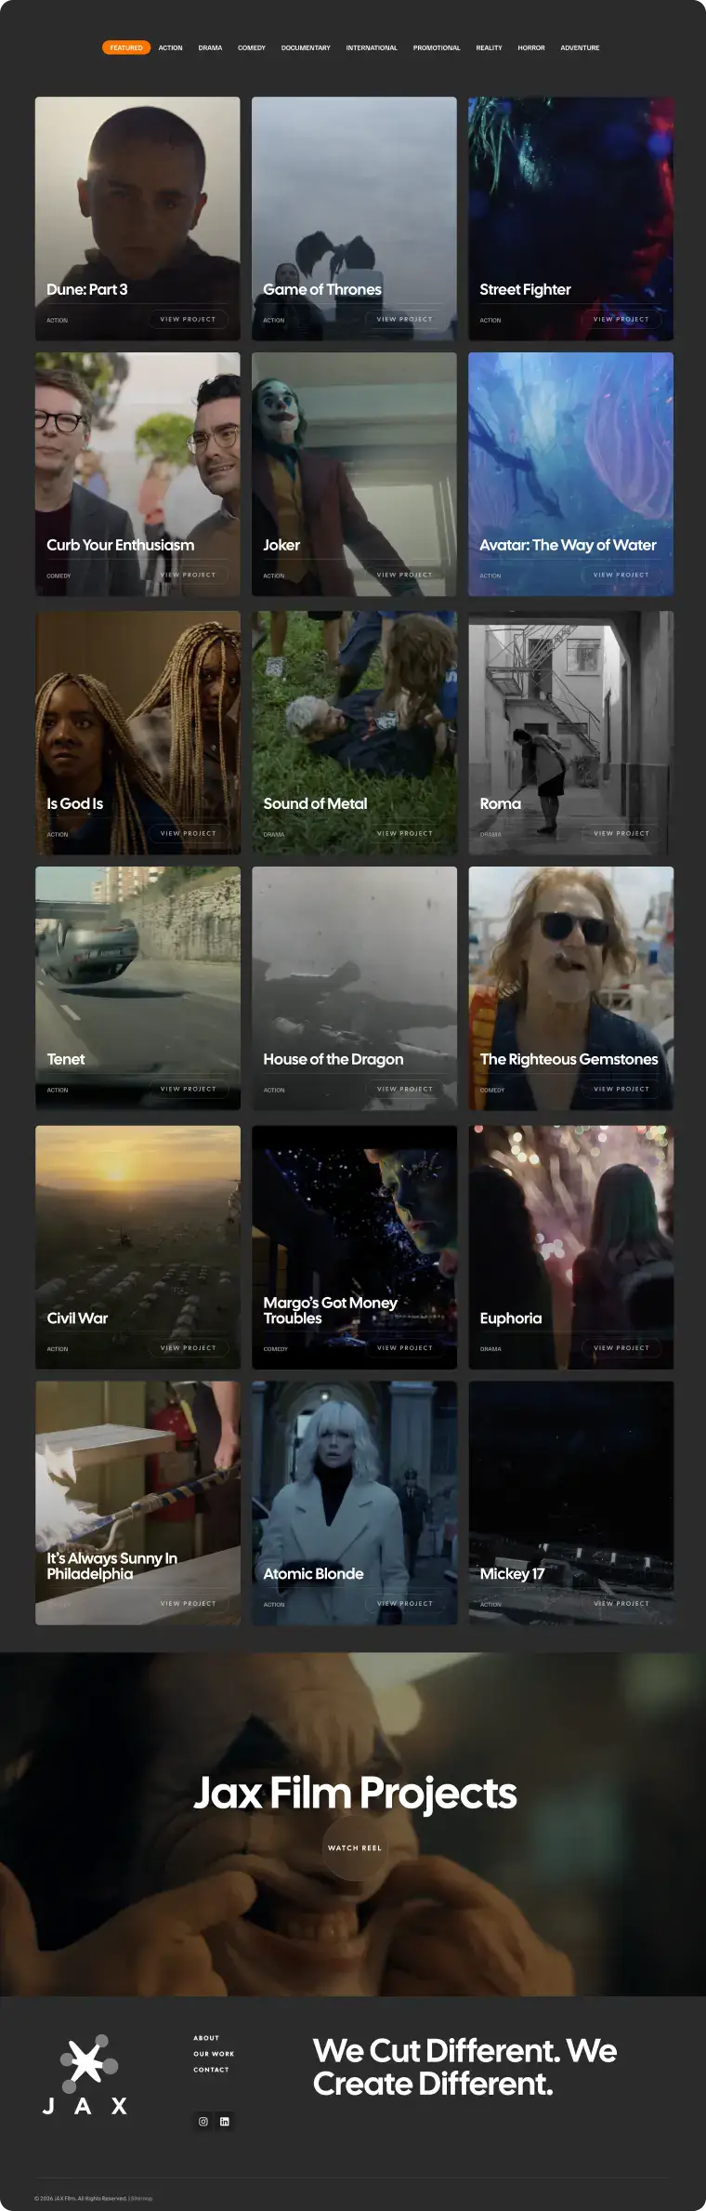Click the 'Jax Film Projects' heading
Viewport: 706px width, 2211px height.
point(354,1793)
